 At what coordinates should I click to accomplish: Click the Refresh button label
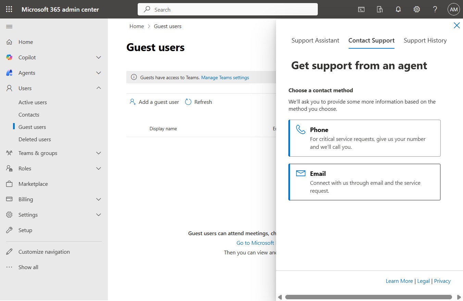point(203,102)
